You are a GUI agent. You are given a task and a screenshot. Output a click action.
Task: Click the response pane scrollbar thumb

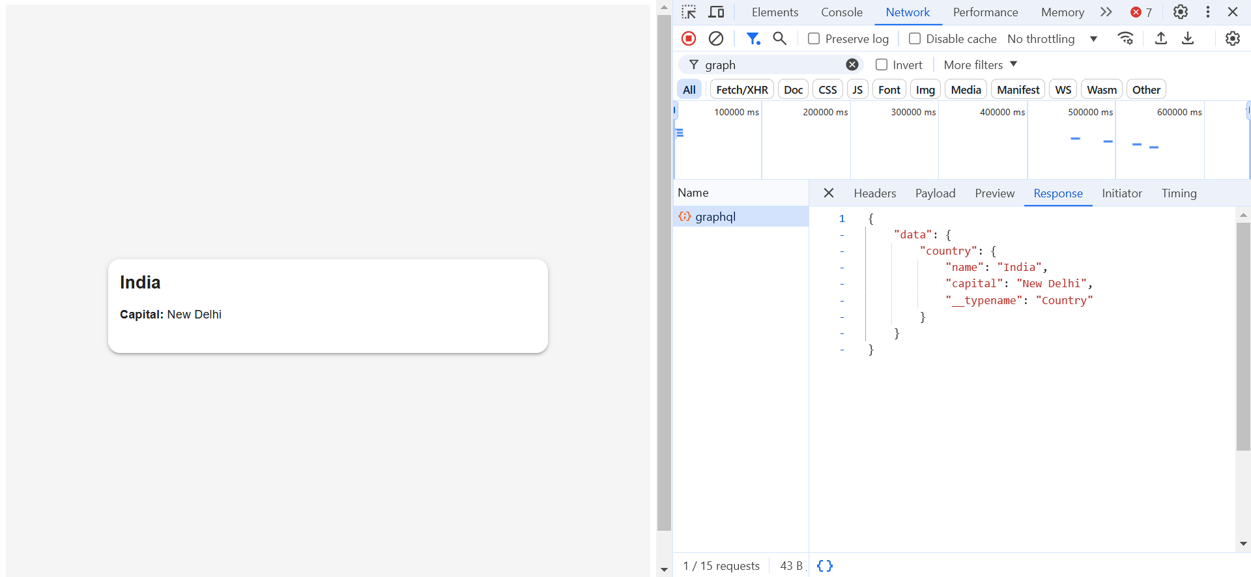[x=1243, y=337]
